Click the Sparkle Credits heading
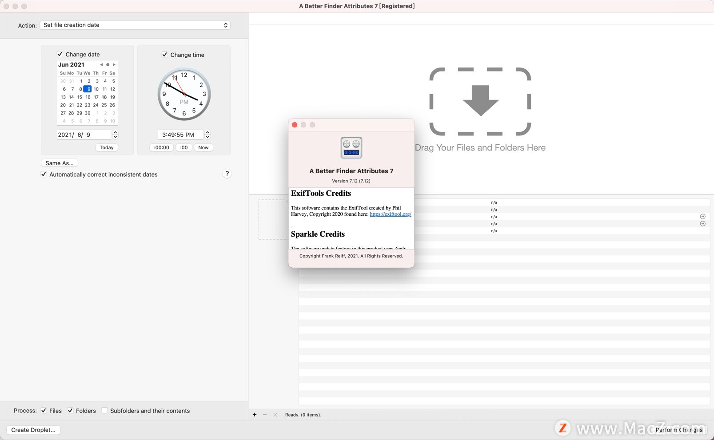 click(x=318, y=234)
